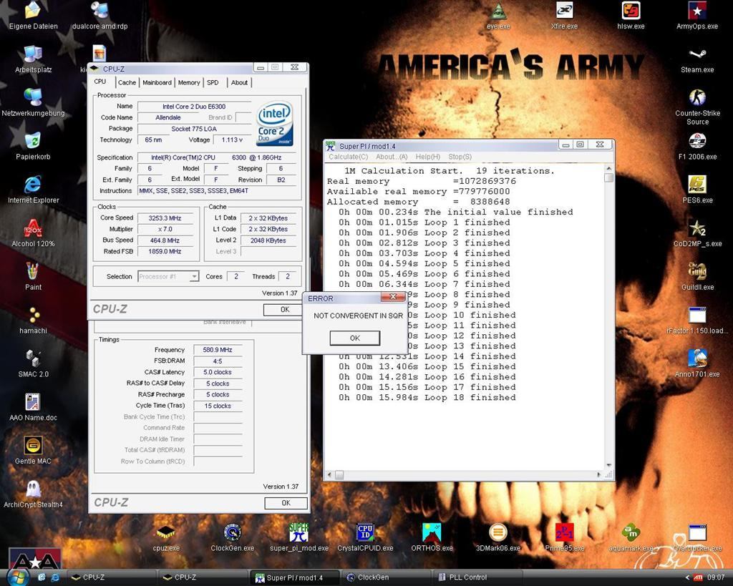Image resolution: width=733 pixels, height=586 pixels.
Task: Switch to Cache tab in CPU-Z
Action: pos(127,82)
